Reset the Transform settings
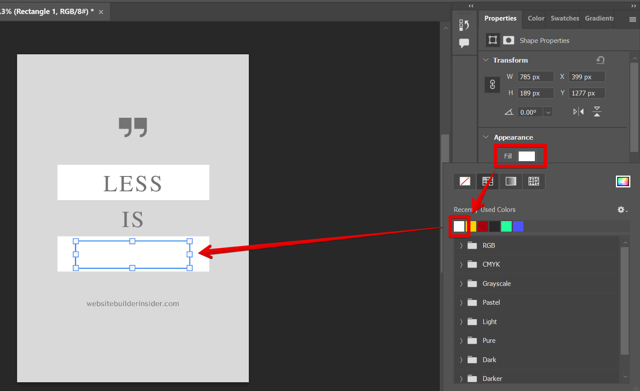Image resolution: width=640 pixels, height=391 pixels. pyautogui.click(x=600, y=60)
